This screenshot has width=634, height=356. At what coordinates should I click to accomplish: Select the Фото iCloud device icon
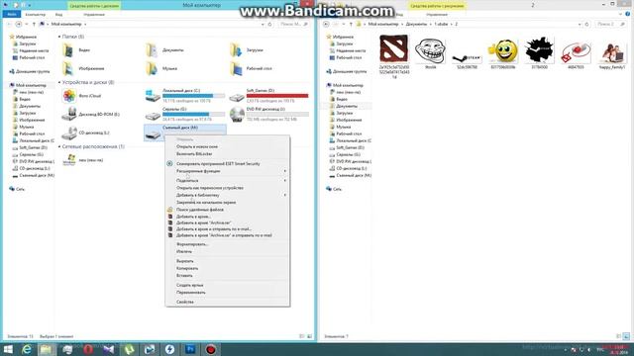click(69, 96)
